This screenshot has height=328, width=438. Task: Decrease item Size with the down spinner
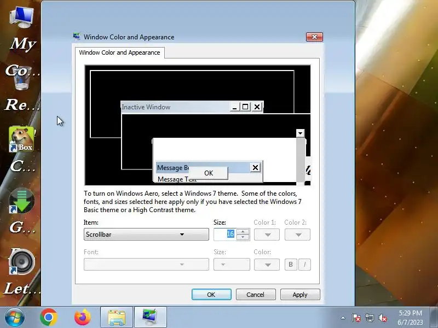pos(243,237)
